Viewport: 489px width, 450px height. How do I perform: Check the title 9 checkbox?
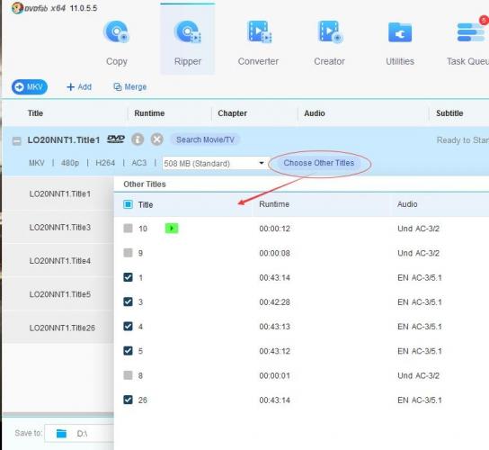(x=128, y=253)
